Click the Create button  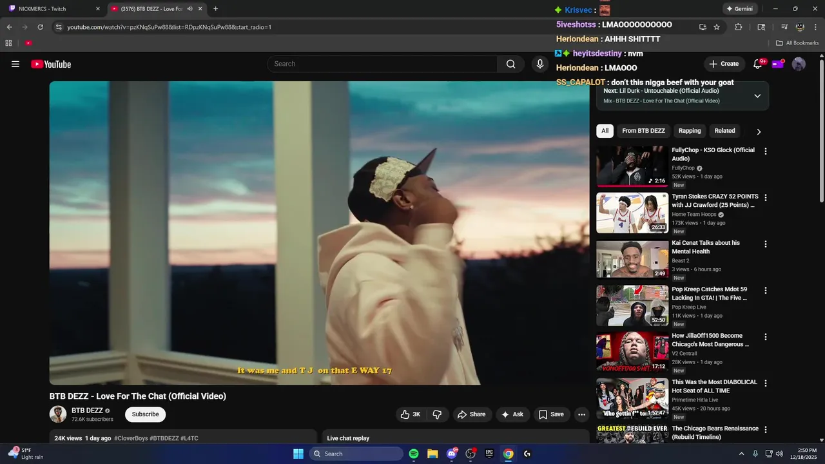(x=724, y=64)
